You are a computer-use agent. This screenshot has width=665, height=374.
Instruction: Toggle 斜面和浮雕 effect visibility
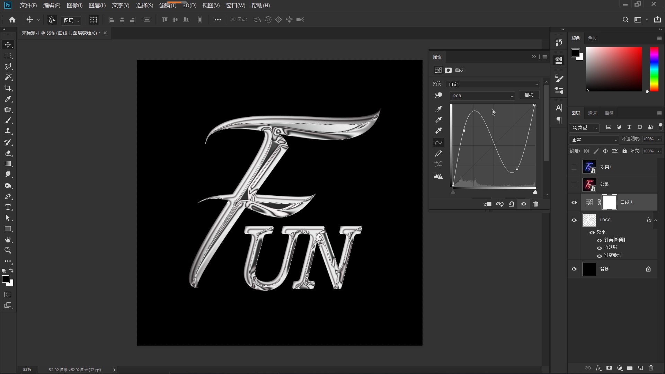tap(599, 240)
